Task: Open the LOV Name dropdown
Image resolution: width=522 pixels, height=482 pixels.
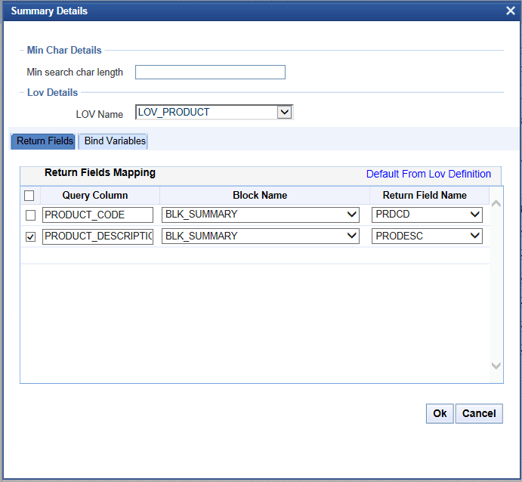Action: pos(284,113)
